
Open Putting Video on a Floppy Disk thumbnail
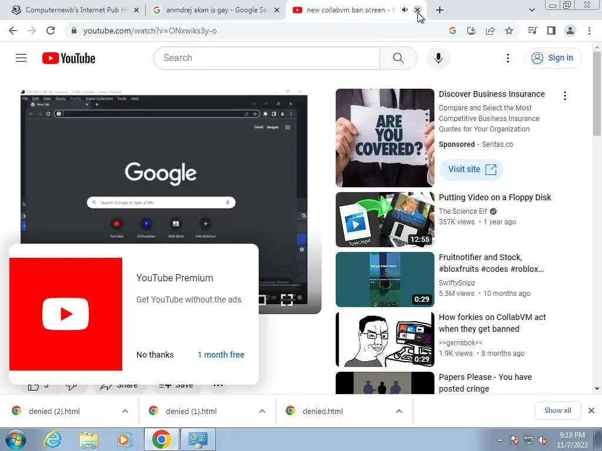coord(384,220)
